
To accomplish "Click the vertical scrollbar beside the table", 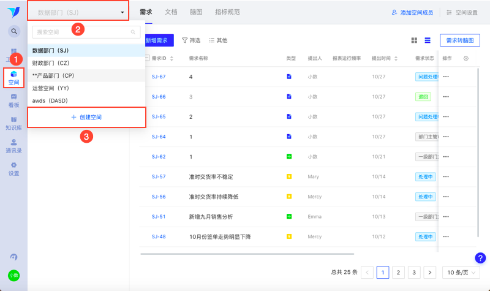I will tap(478, 152).
